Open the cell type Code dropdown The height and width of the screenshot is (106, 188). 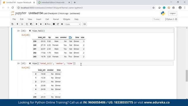point(73,24)
